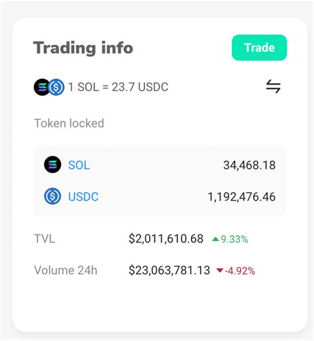Click the SOL logo in the price pair
Image resolution: width=314 pixels, height=341 pixels.
pos(41,87)
